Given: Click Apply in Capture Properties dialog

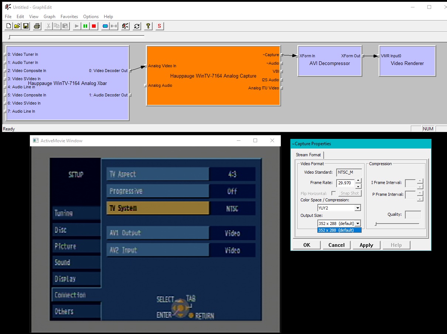Looking at the screenshot, I should coord(366,245).
